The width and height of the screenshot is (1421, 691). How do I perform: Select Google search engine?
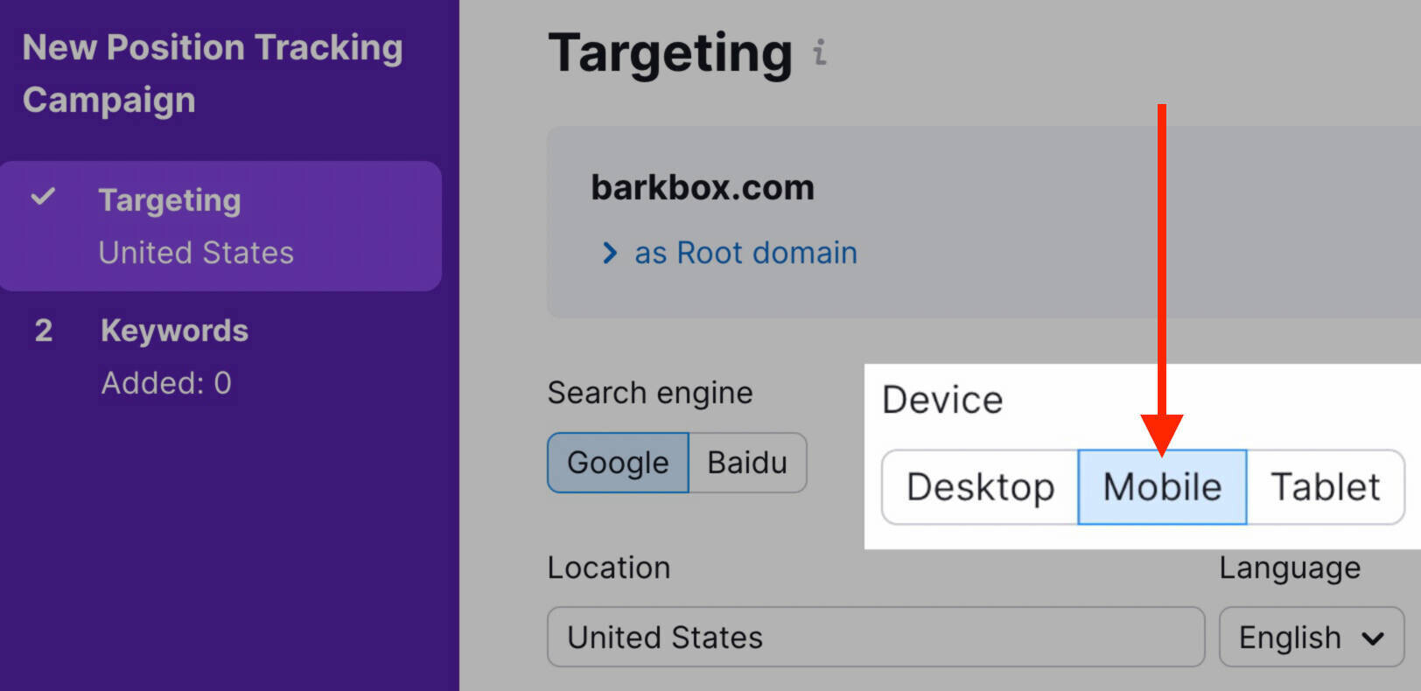point(618,463)
